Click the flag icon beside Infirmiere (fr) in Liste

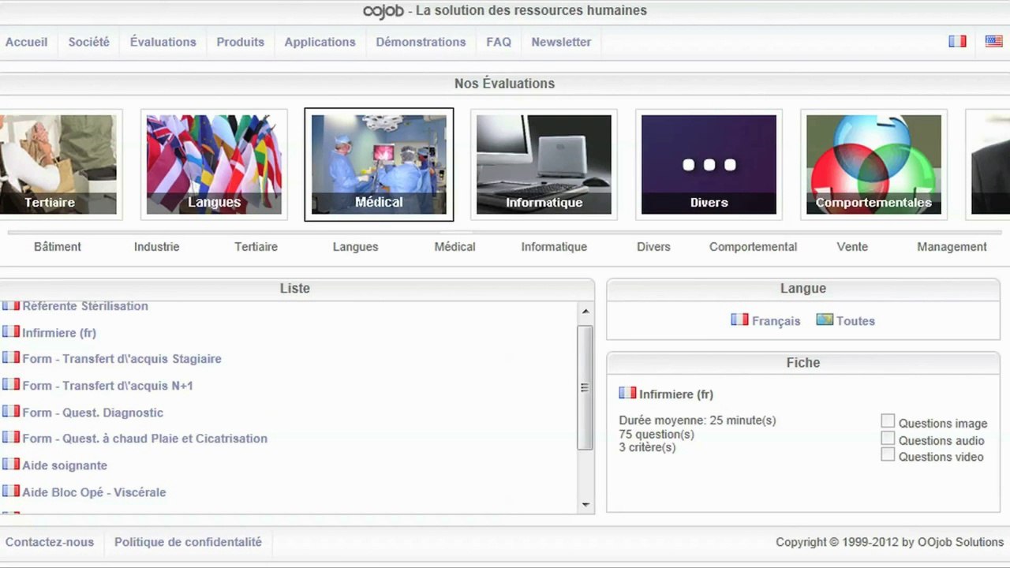coord(11,331)
